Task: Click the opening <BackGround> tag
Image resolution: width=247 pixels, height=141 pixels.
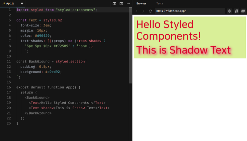Action: point(37,98)
